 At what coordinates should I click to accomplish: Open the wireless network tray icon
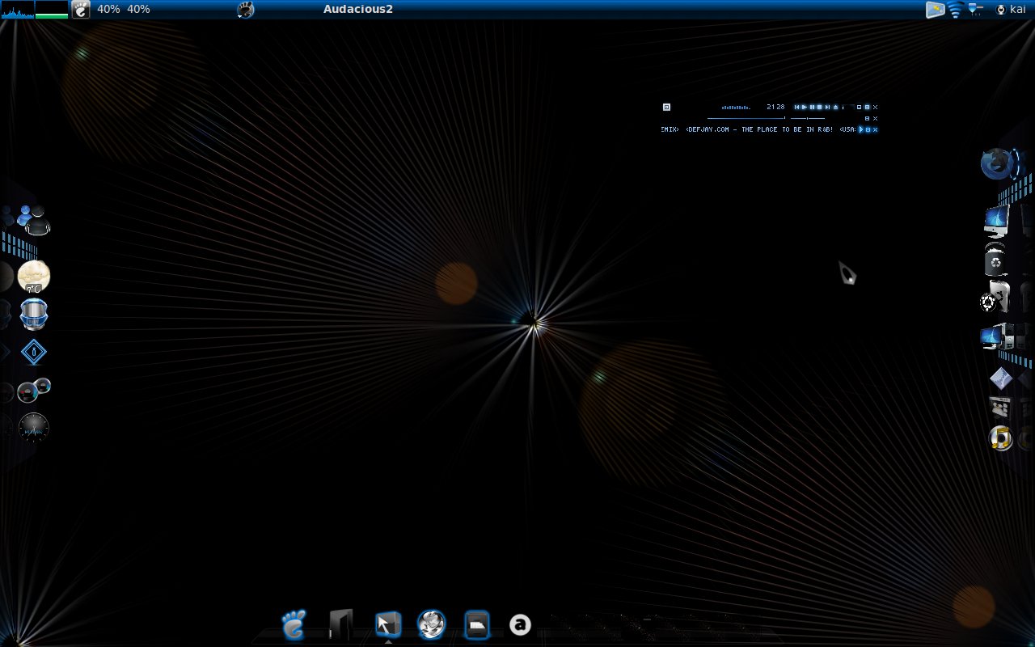coord(956,9)
